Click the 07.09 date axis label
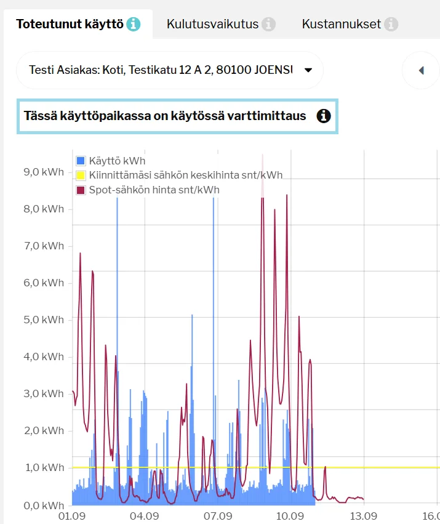 point(217,515)
